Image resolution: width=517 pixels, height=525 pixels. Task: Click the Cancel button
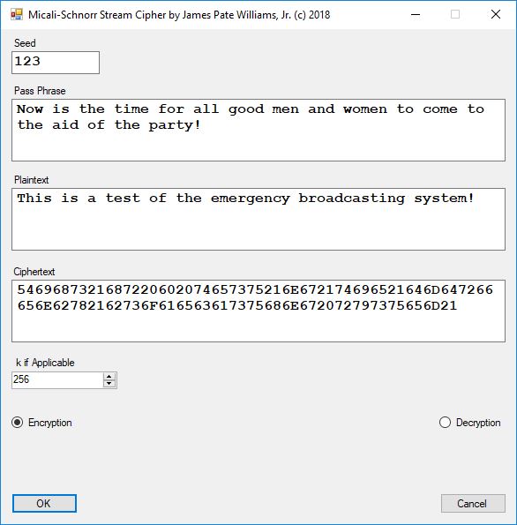coord(473,503)
